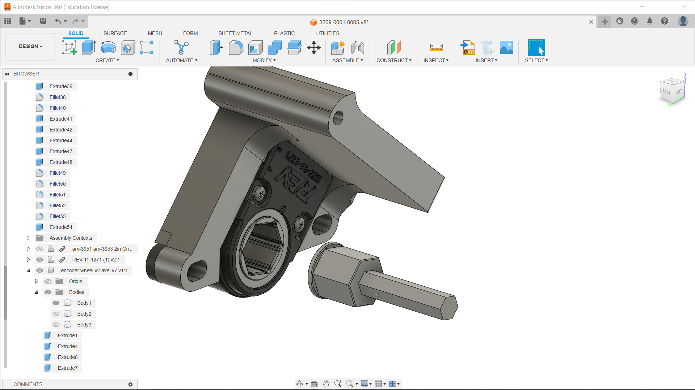Click the Extrude tool icon

[89, 47]
